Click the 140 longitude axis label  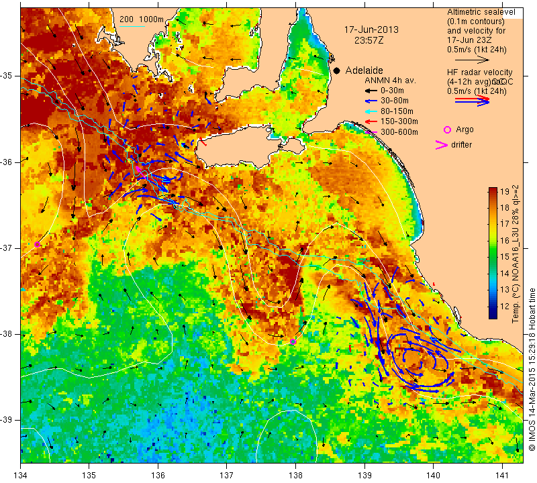click(433, 475)
